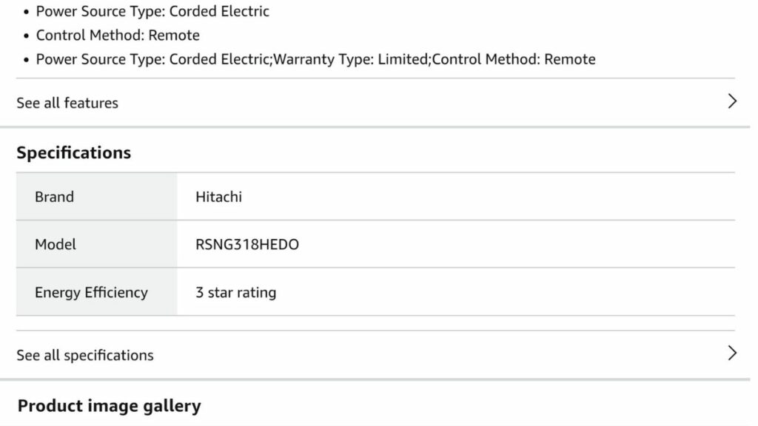Click the Specifications section heading

(x=73, y=153)
